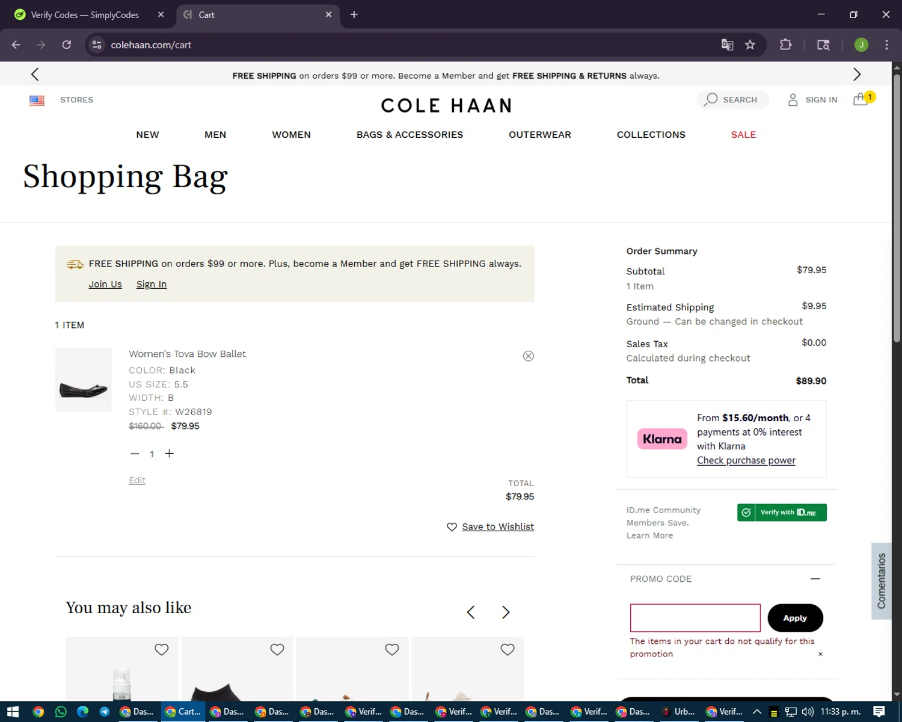Open a new browser tab
Viewport: 902px width, 722px height.
pyautogui.click(x=354, y=14)
